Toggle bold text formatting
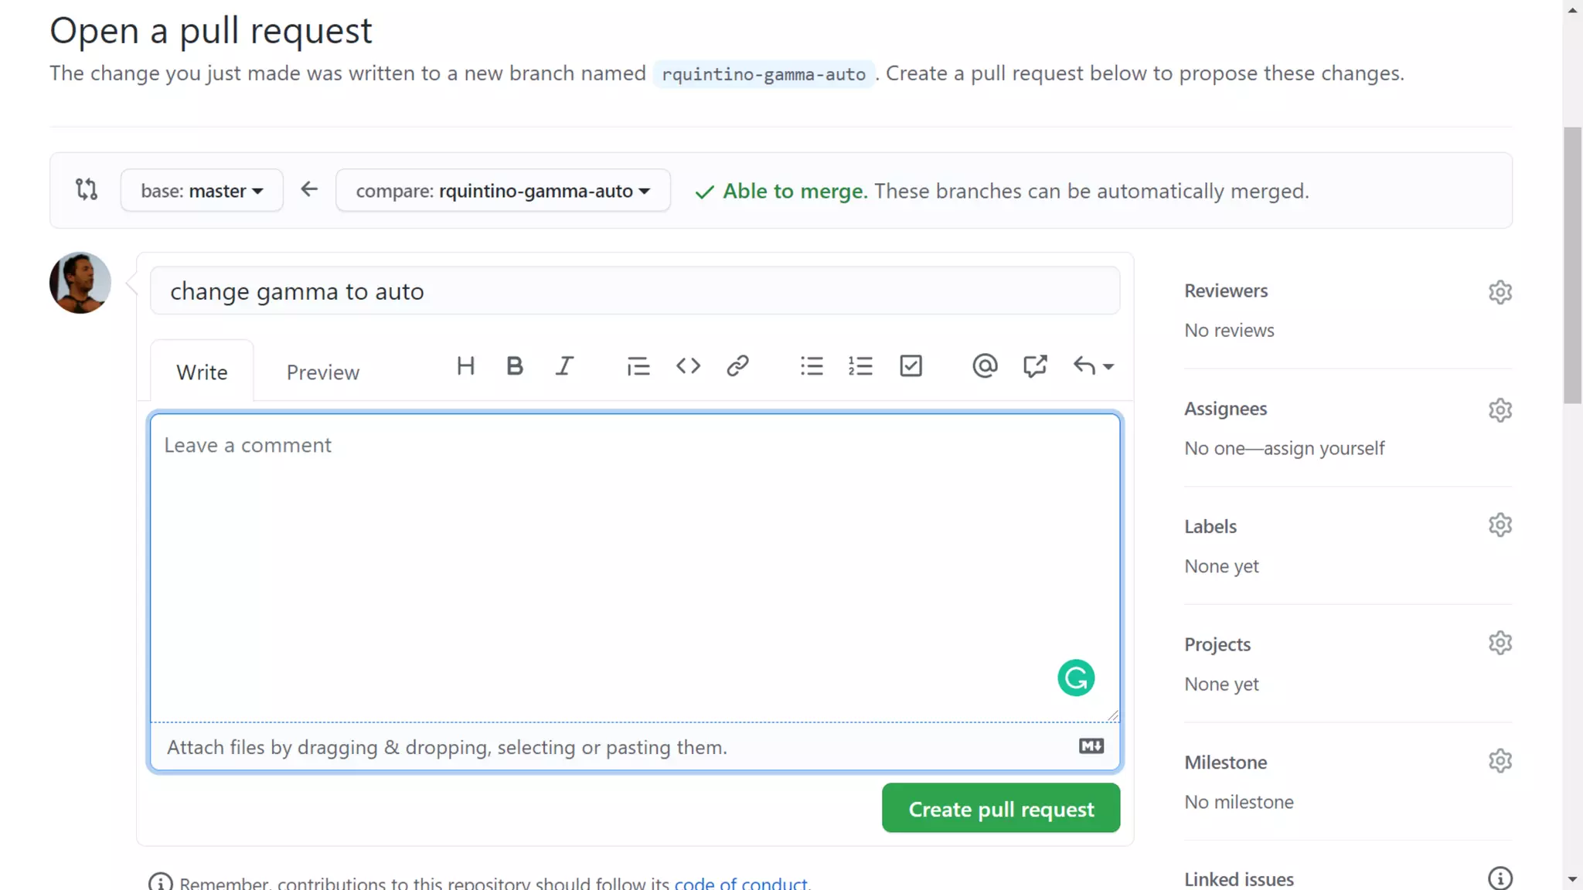The height and width of the screenshot is (890, 1583). point(515,366)
